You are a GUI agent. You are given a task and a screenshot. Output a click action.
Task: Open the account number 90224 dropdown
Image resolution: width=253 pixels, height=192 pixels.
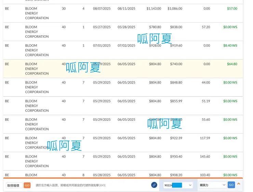click(x=178, y=185)
